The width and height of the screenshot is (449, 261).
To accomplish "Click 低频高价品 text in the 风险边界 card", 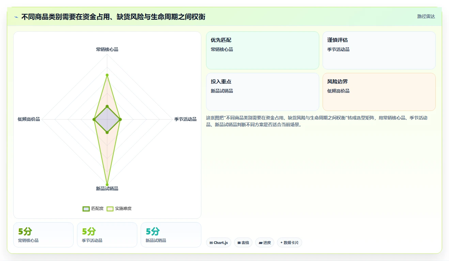I will tap(338, 91).
